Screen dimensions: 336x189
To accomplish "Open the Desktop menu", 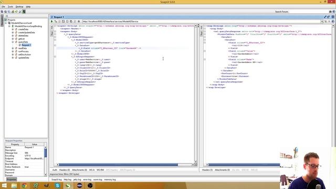I will coord(19,7).
